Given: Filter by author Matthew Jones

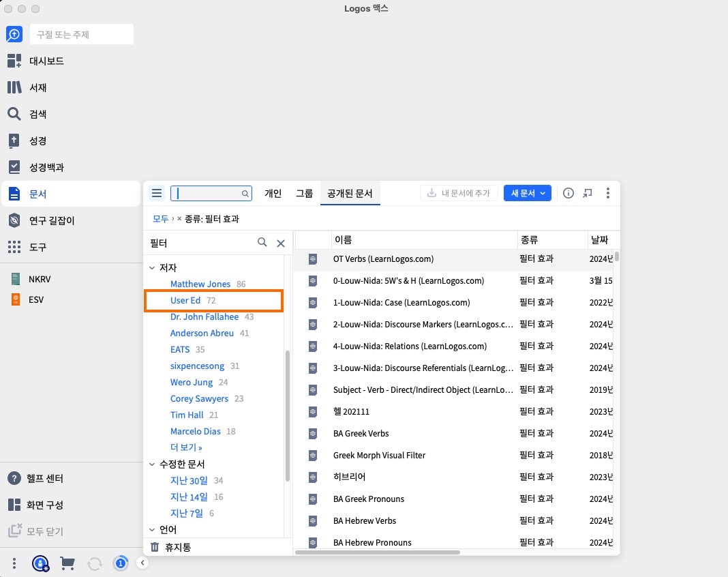Looking at the screenshot, I should (x=200, y=284).
